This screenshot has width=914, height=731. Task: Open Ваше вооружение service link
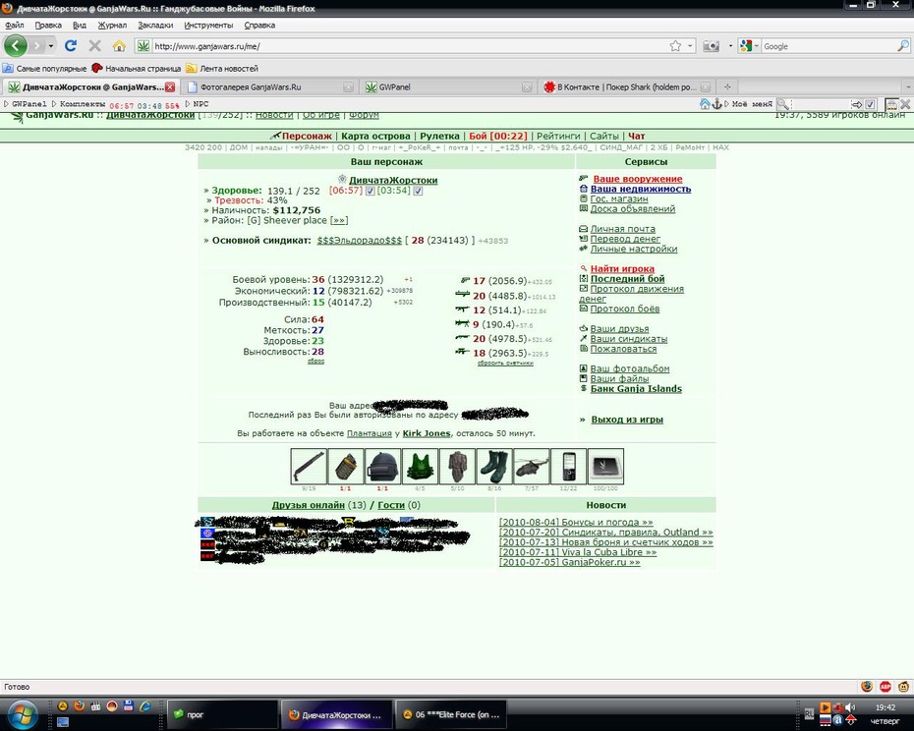(637, 179)
